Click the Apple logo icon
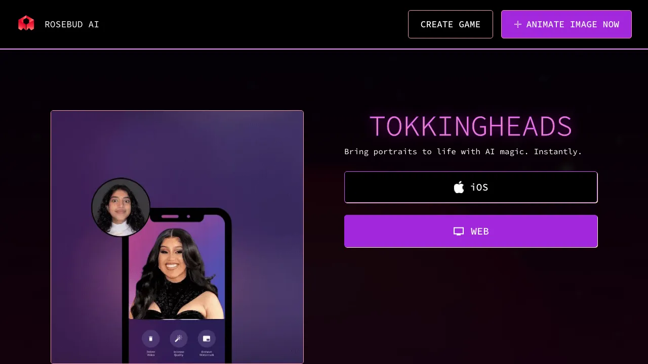The height and width of the screenshot is (364, 648). pyautogui.click(x=459, y=187)
